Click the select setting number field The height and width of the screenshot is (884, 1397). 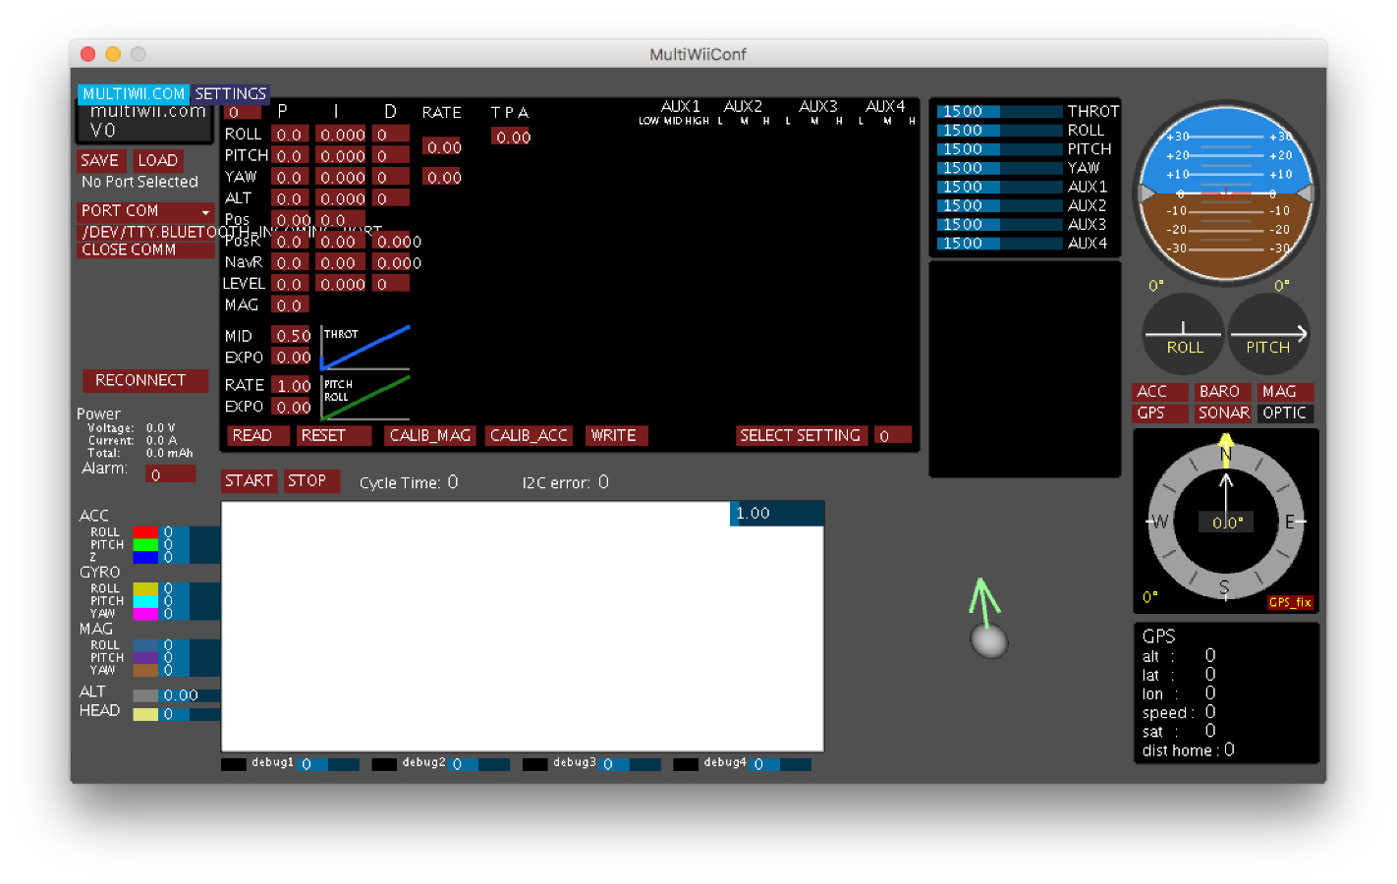pos(893,435)
